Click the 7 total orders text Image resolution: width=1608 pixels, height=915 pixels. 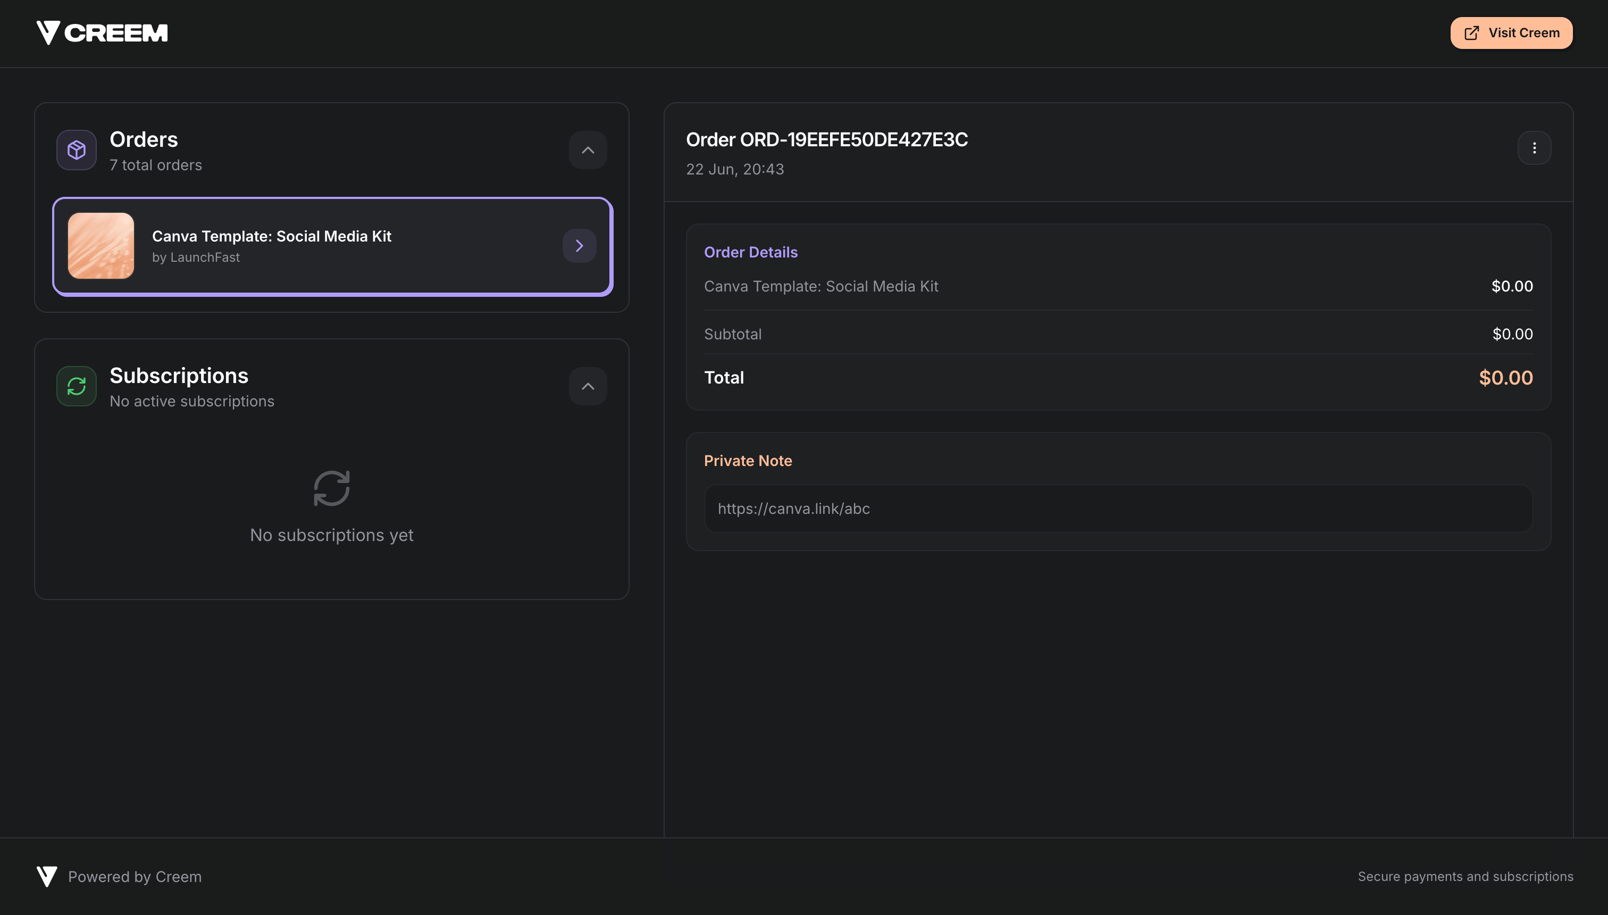(x=156, y=165)
